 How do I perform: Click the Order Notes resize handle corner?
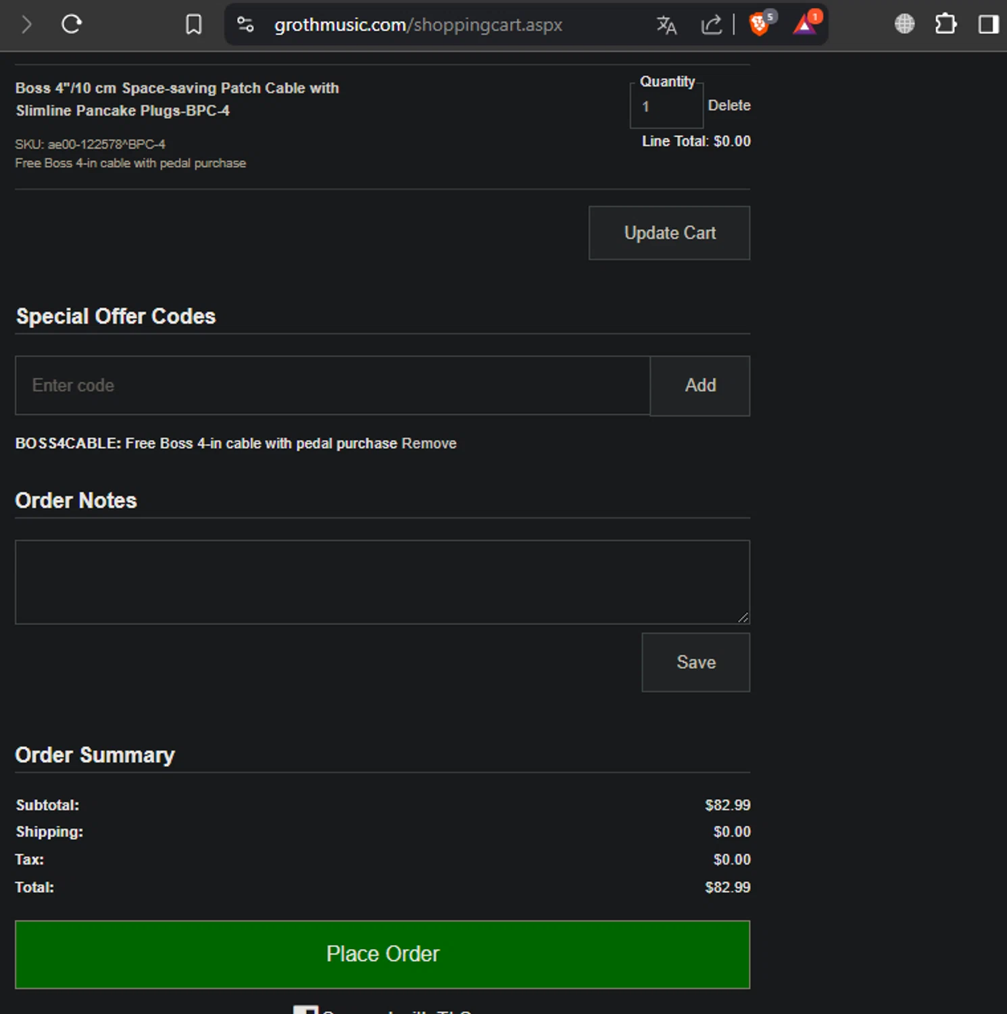pos(743,617)
